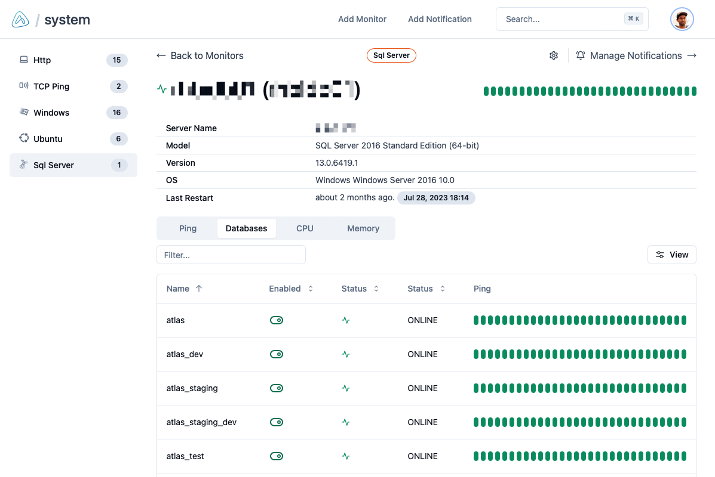Image resolution: width=715 pixels, height=477 pixels.
Task: Click the Add Monitor button
Action: [x=362, y=18]
